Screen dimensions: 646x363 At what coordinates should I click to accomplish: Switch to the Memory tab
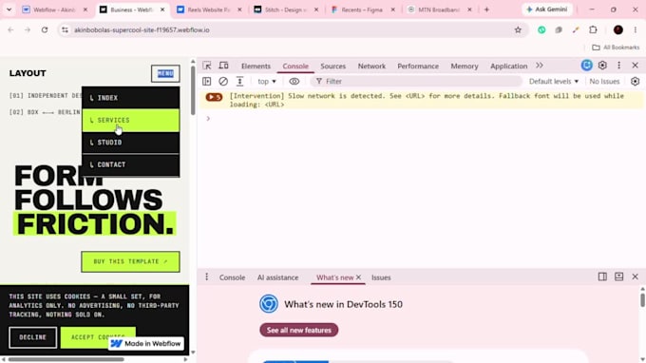[465, 66]
